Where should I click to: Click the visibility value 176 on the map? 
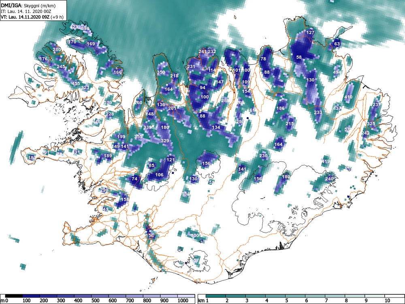click(44, 59)
